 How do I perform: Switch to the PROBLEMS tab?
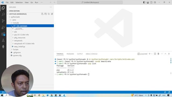[70, 54]
